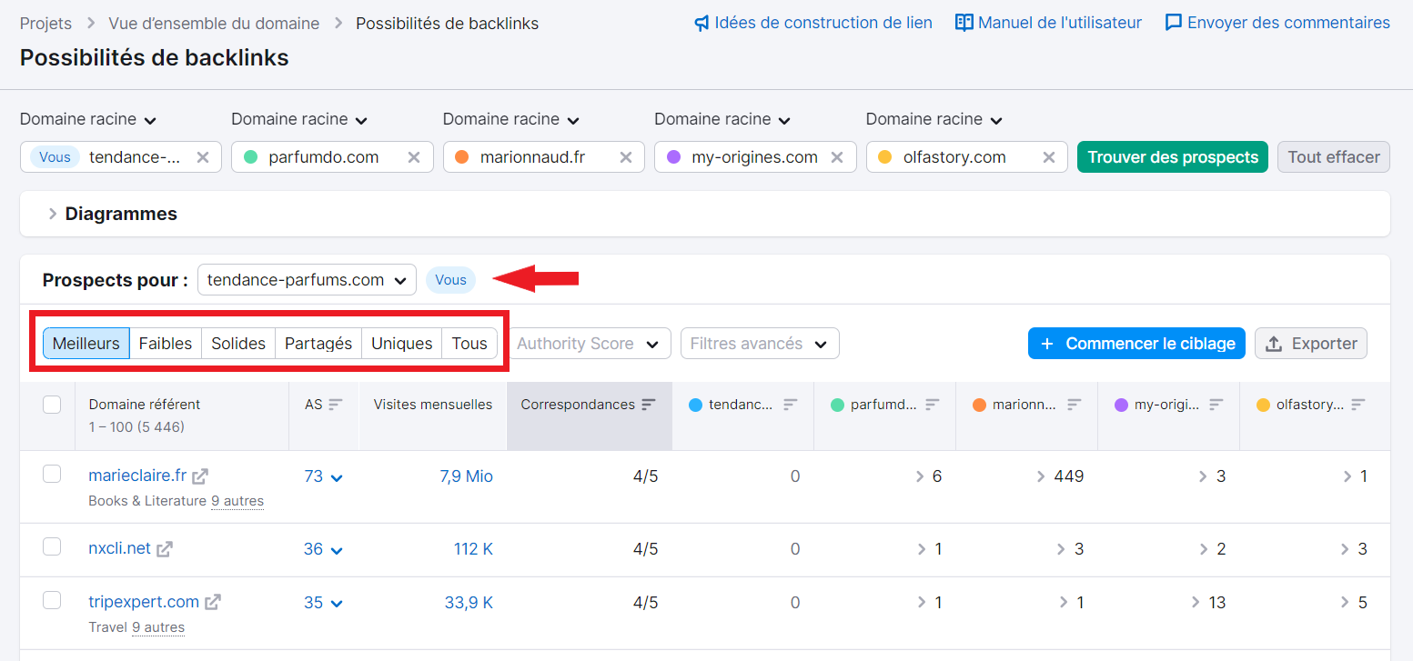Screen dimensions: 1413x661
Task: Open Domaine racine dropdown above parfumdo.com
Action: coord(299,119)
